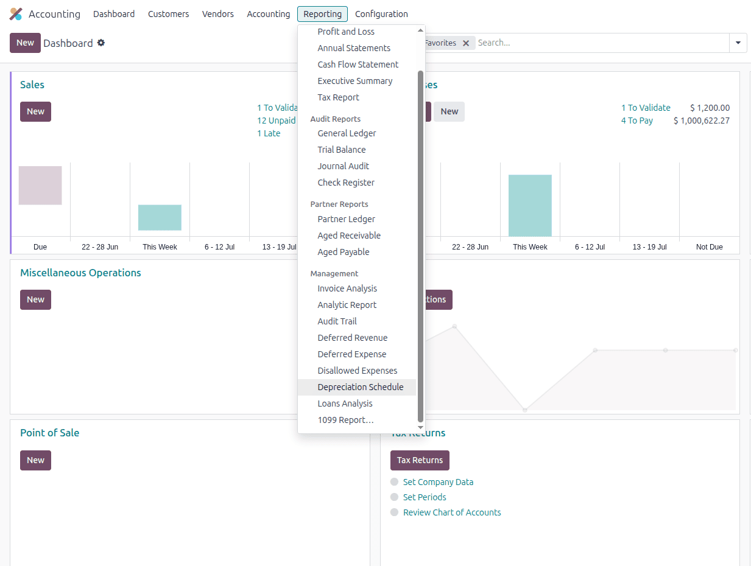Open the Configuration menu
Viewport: 751px width, 566px height.
tap(381, 13)
